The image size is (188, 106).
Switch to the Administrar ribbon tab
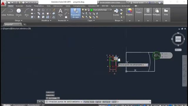[58, 6]
